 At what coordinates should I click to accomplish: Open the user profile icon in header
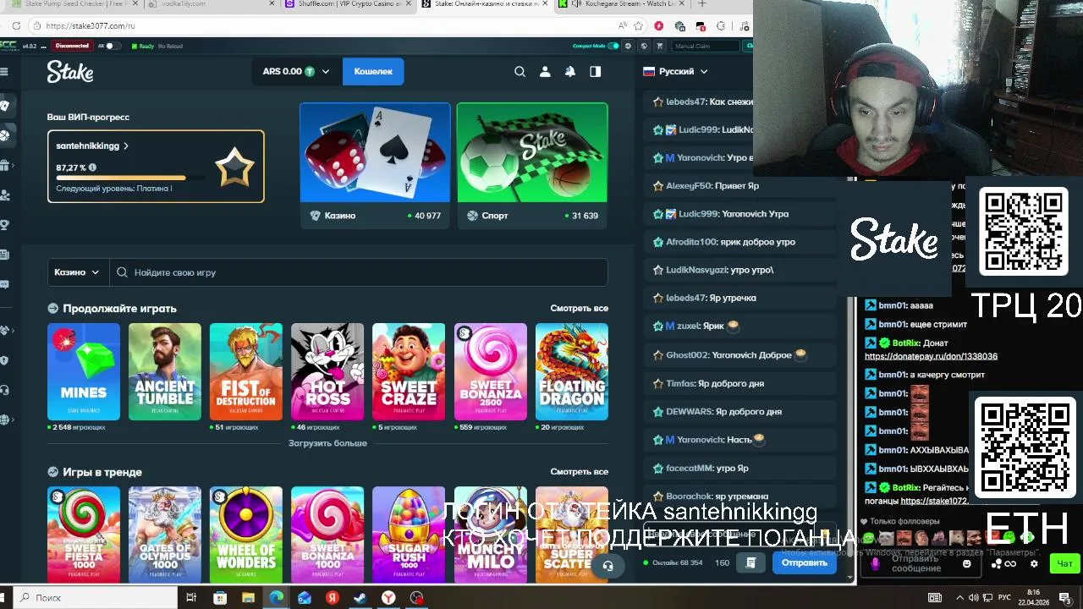pyautogui.click(x=545, y=72)
